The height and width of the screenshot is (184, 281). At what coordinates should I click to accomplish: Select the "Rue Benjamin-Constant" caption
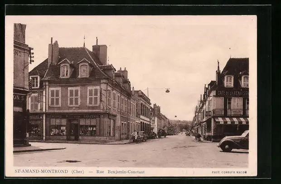click(x=120, y=172)
